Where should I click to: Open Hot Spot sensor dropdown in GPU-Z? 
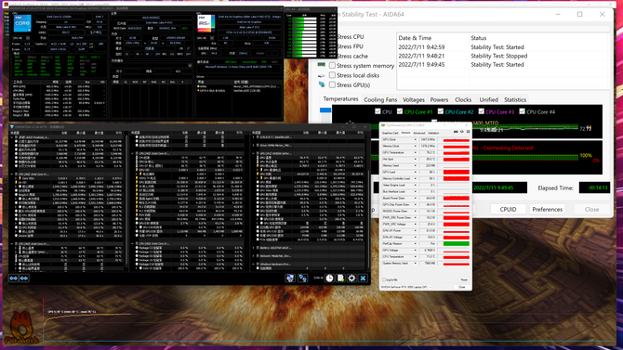[416, 159]
